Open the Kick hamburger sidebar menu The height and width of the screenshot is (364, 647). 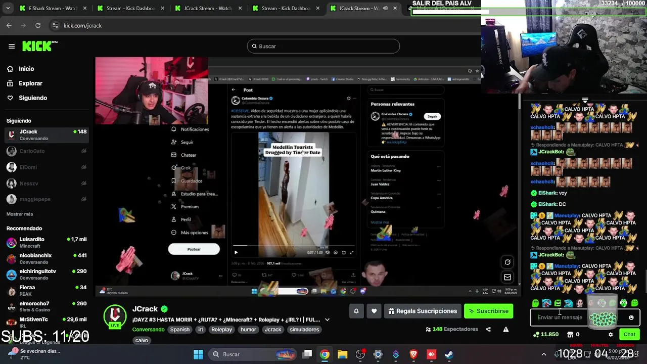12,46
